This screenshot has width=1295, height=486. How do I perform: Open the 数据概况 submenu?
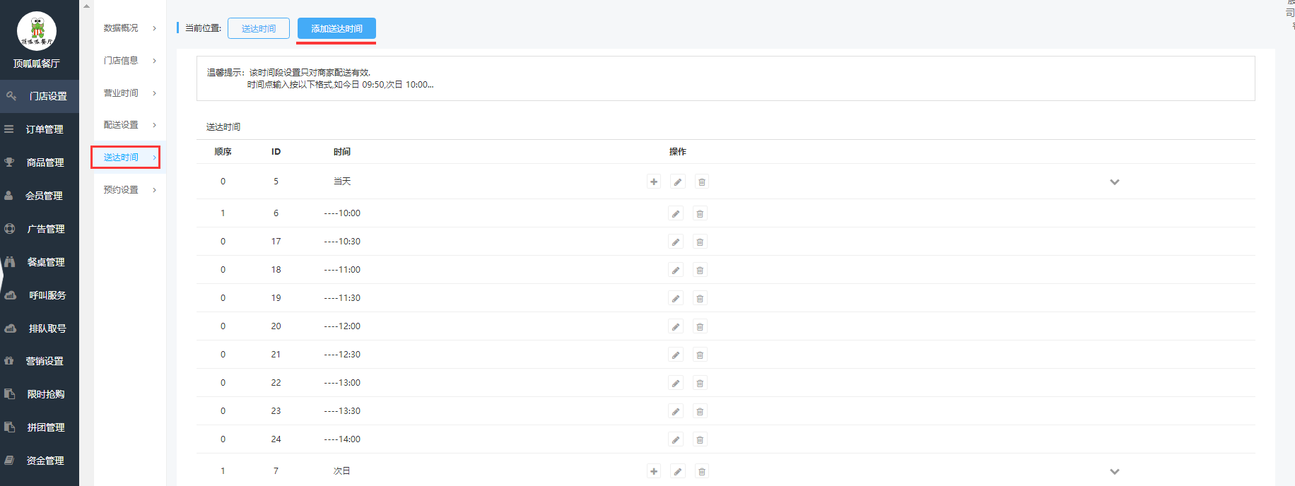point(129,28)
